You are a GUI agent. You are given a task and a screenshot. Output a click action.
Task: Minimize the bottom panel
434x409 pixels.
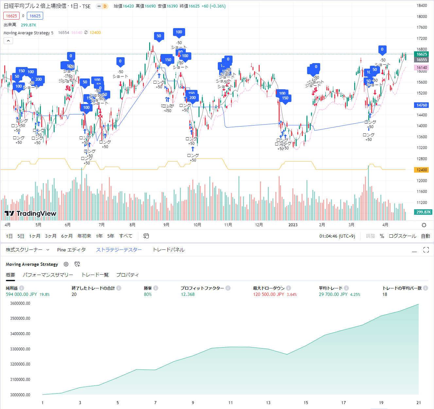point(414,250)
